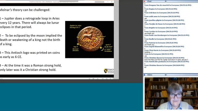The image size is (198, 111).
Task: Click the red icon beside Chat title
Action: [x=144, y=1]
